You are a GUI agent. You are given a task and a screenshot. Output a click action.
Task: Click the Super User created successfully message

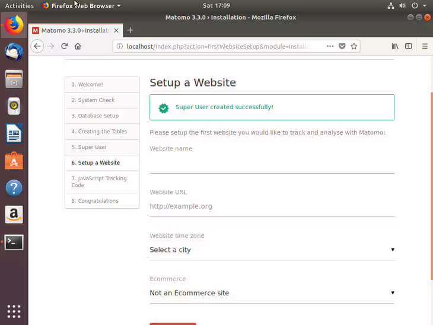coord(272,107)
